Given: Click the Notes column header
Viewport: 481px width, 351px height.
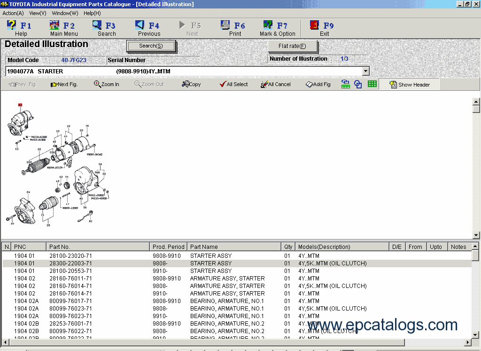Looking at the screenshot, I should tap(458, 247).
